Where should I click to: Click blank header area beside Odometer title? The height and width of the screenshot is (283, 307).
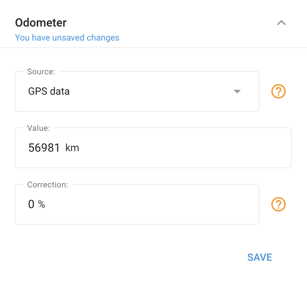pos(171,23)
